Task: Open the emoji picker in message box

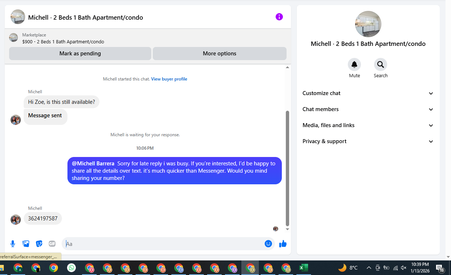Action: [268, 244]
